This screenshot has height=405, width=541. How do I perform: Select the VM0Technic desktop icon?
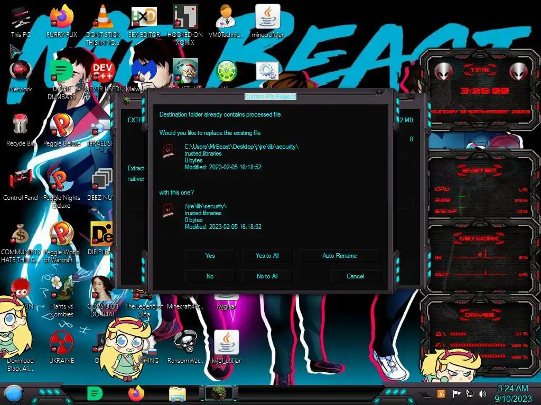click(226, 21)
